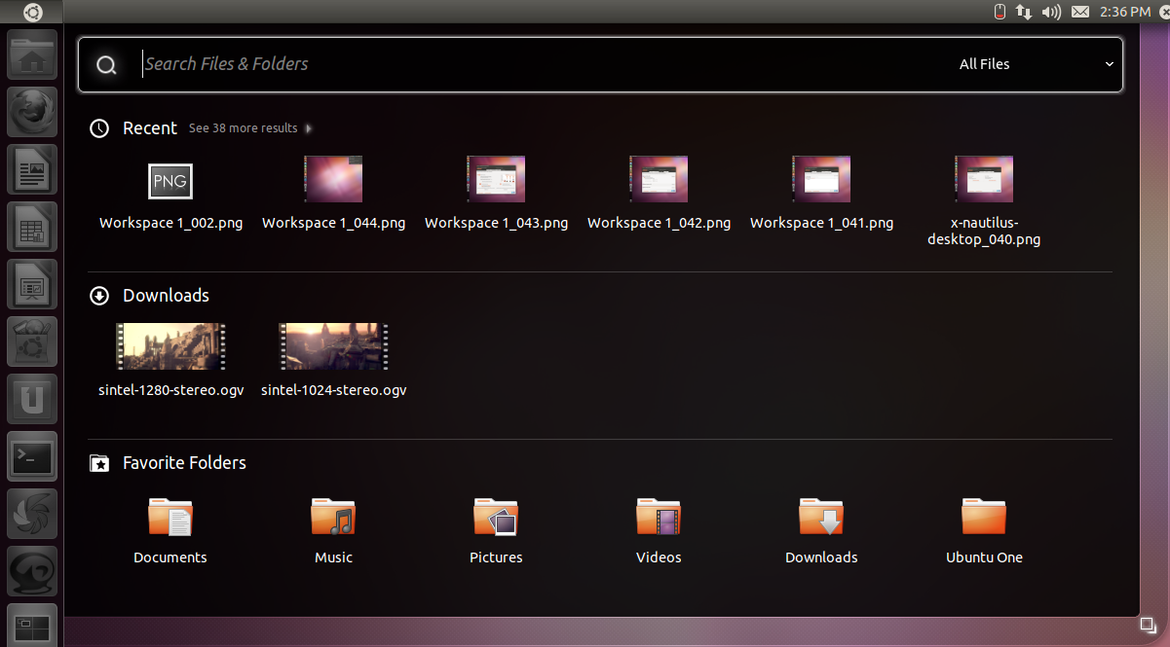Open the Documents folder
The width and height of the screenshot is (1170, 647).
pyautogui.click(x=170, y=517)
